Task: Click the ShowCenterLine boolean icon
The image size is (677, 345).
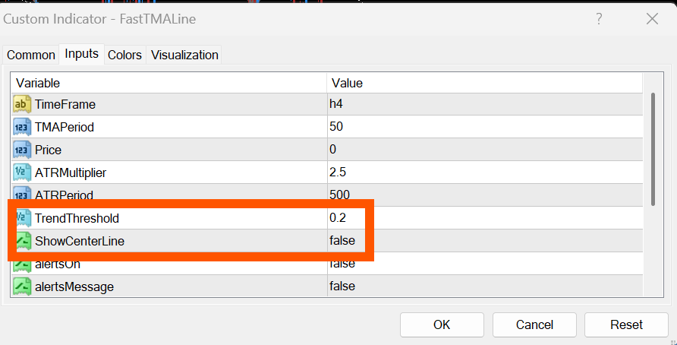Action: [22, 241]
